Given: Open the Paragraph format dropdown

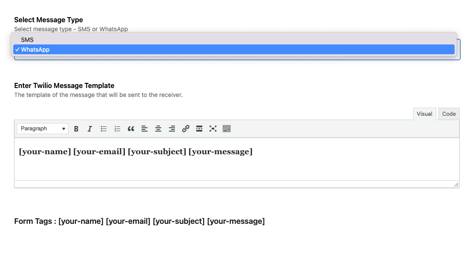Looking at the screenshot, I should coord(42,129).
